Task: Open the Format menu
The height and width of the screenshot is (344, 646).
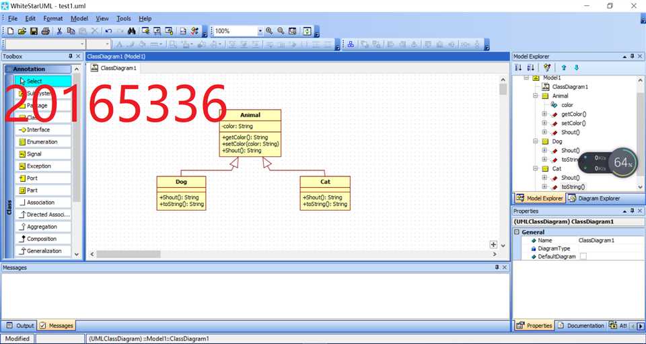Action: [x=53, y=19]
